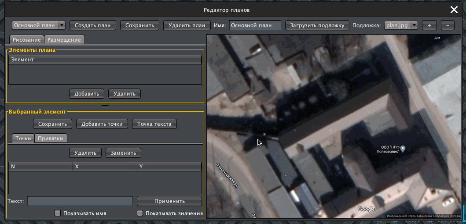Viewport: 466px width, 224px height.
Task: Click the Удалить план button
Action: coord(186,25)
